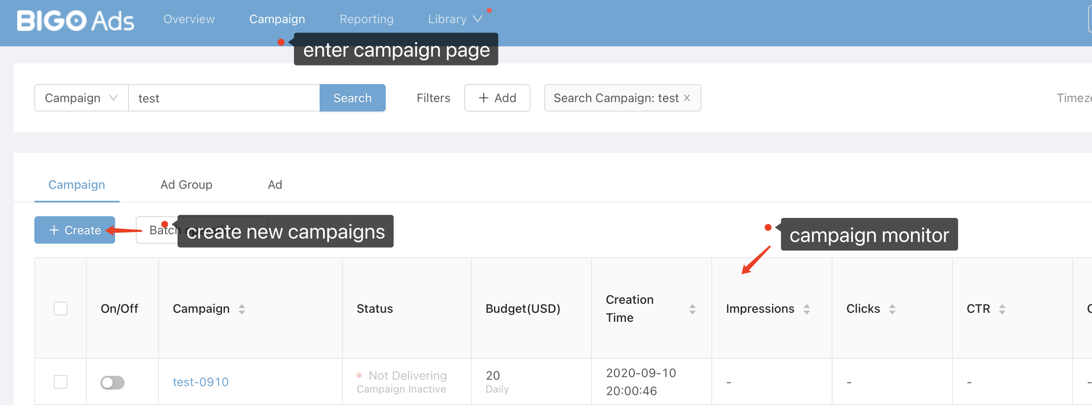Sort by Campaign column arrows
This screenshot has width=1092, height=405.
coord(242,309)
